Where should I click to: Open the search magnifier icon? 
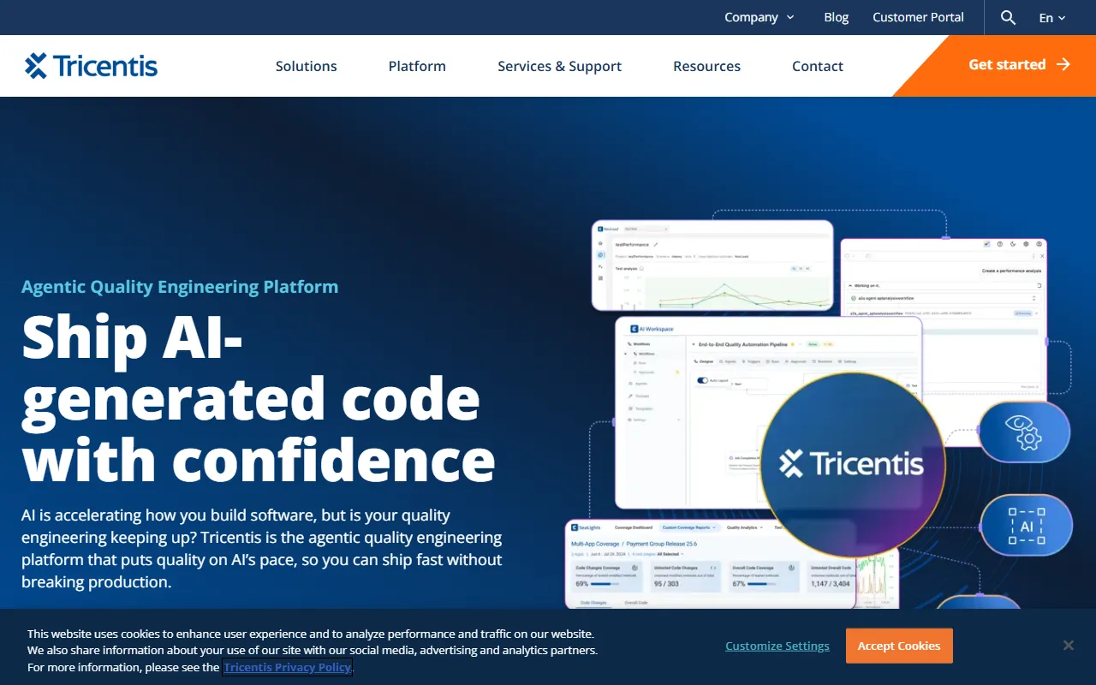point(1008,17)
